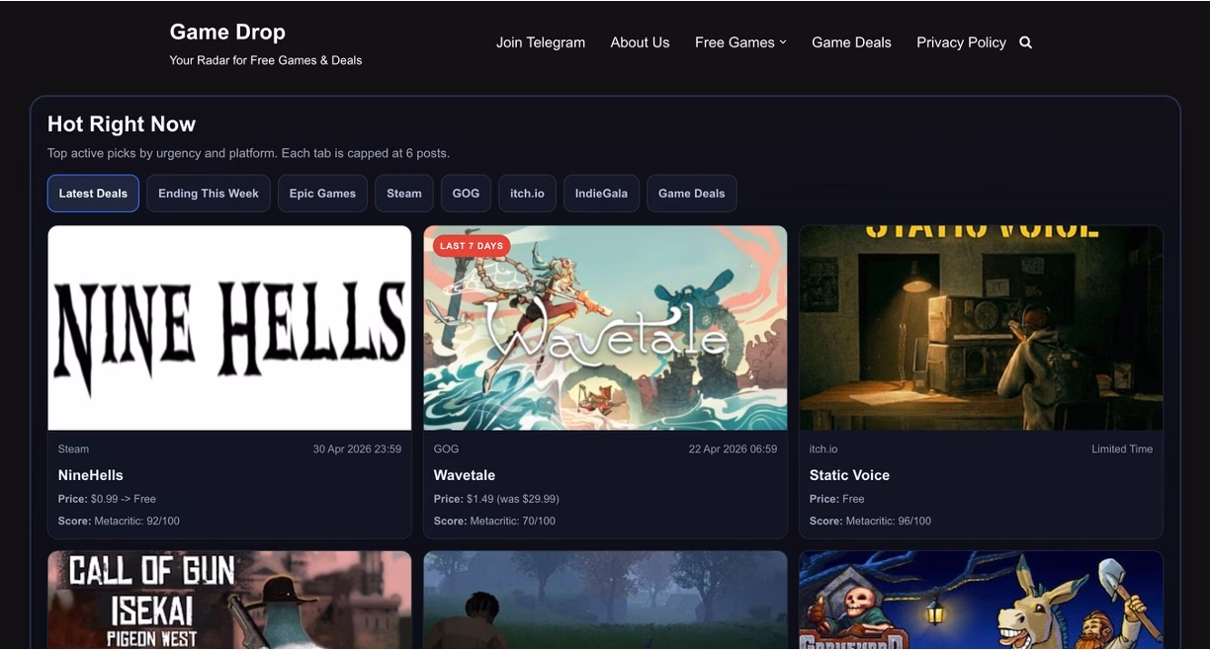Click the '30 Apr 2026 23:59' date text
This screenshot has width=1210, height=650.
tap(357, 449)
